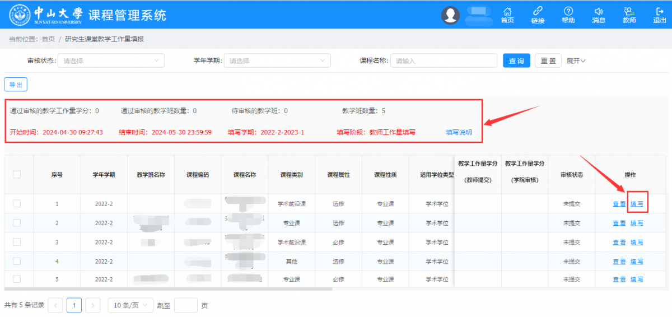This screenshot has height=317, width=672.
Task: Click the 教师 role icon
Action: click(x=629, y=12)
